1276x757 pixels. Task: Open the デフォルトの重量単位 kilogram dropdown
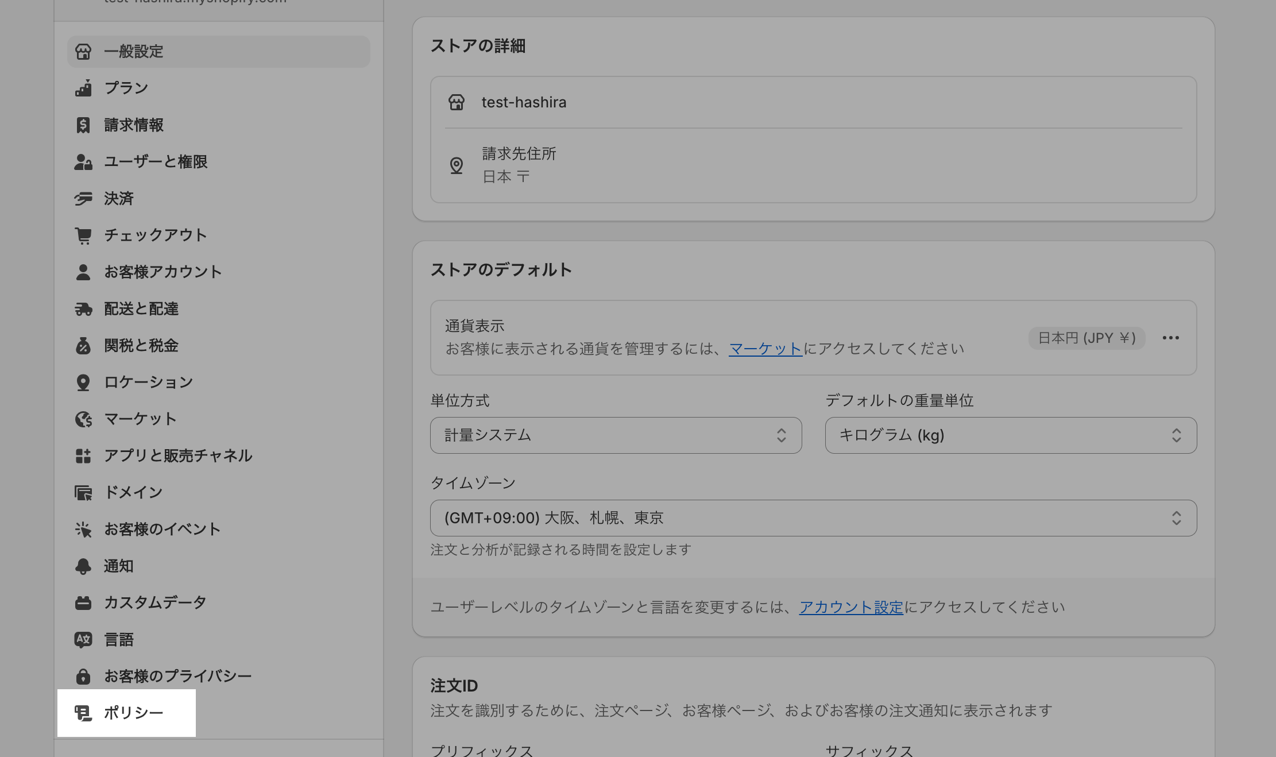pos(1011,435)
